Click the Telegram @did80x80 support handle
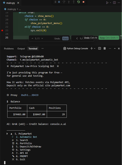Viewport: 122px width, 165px height. 32,56
